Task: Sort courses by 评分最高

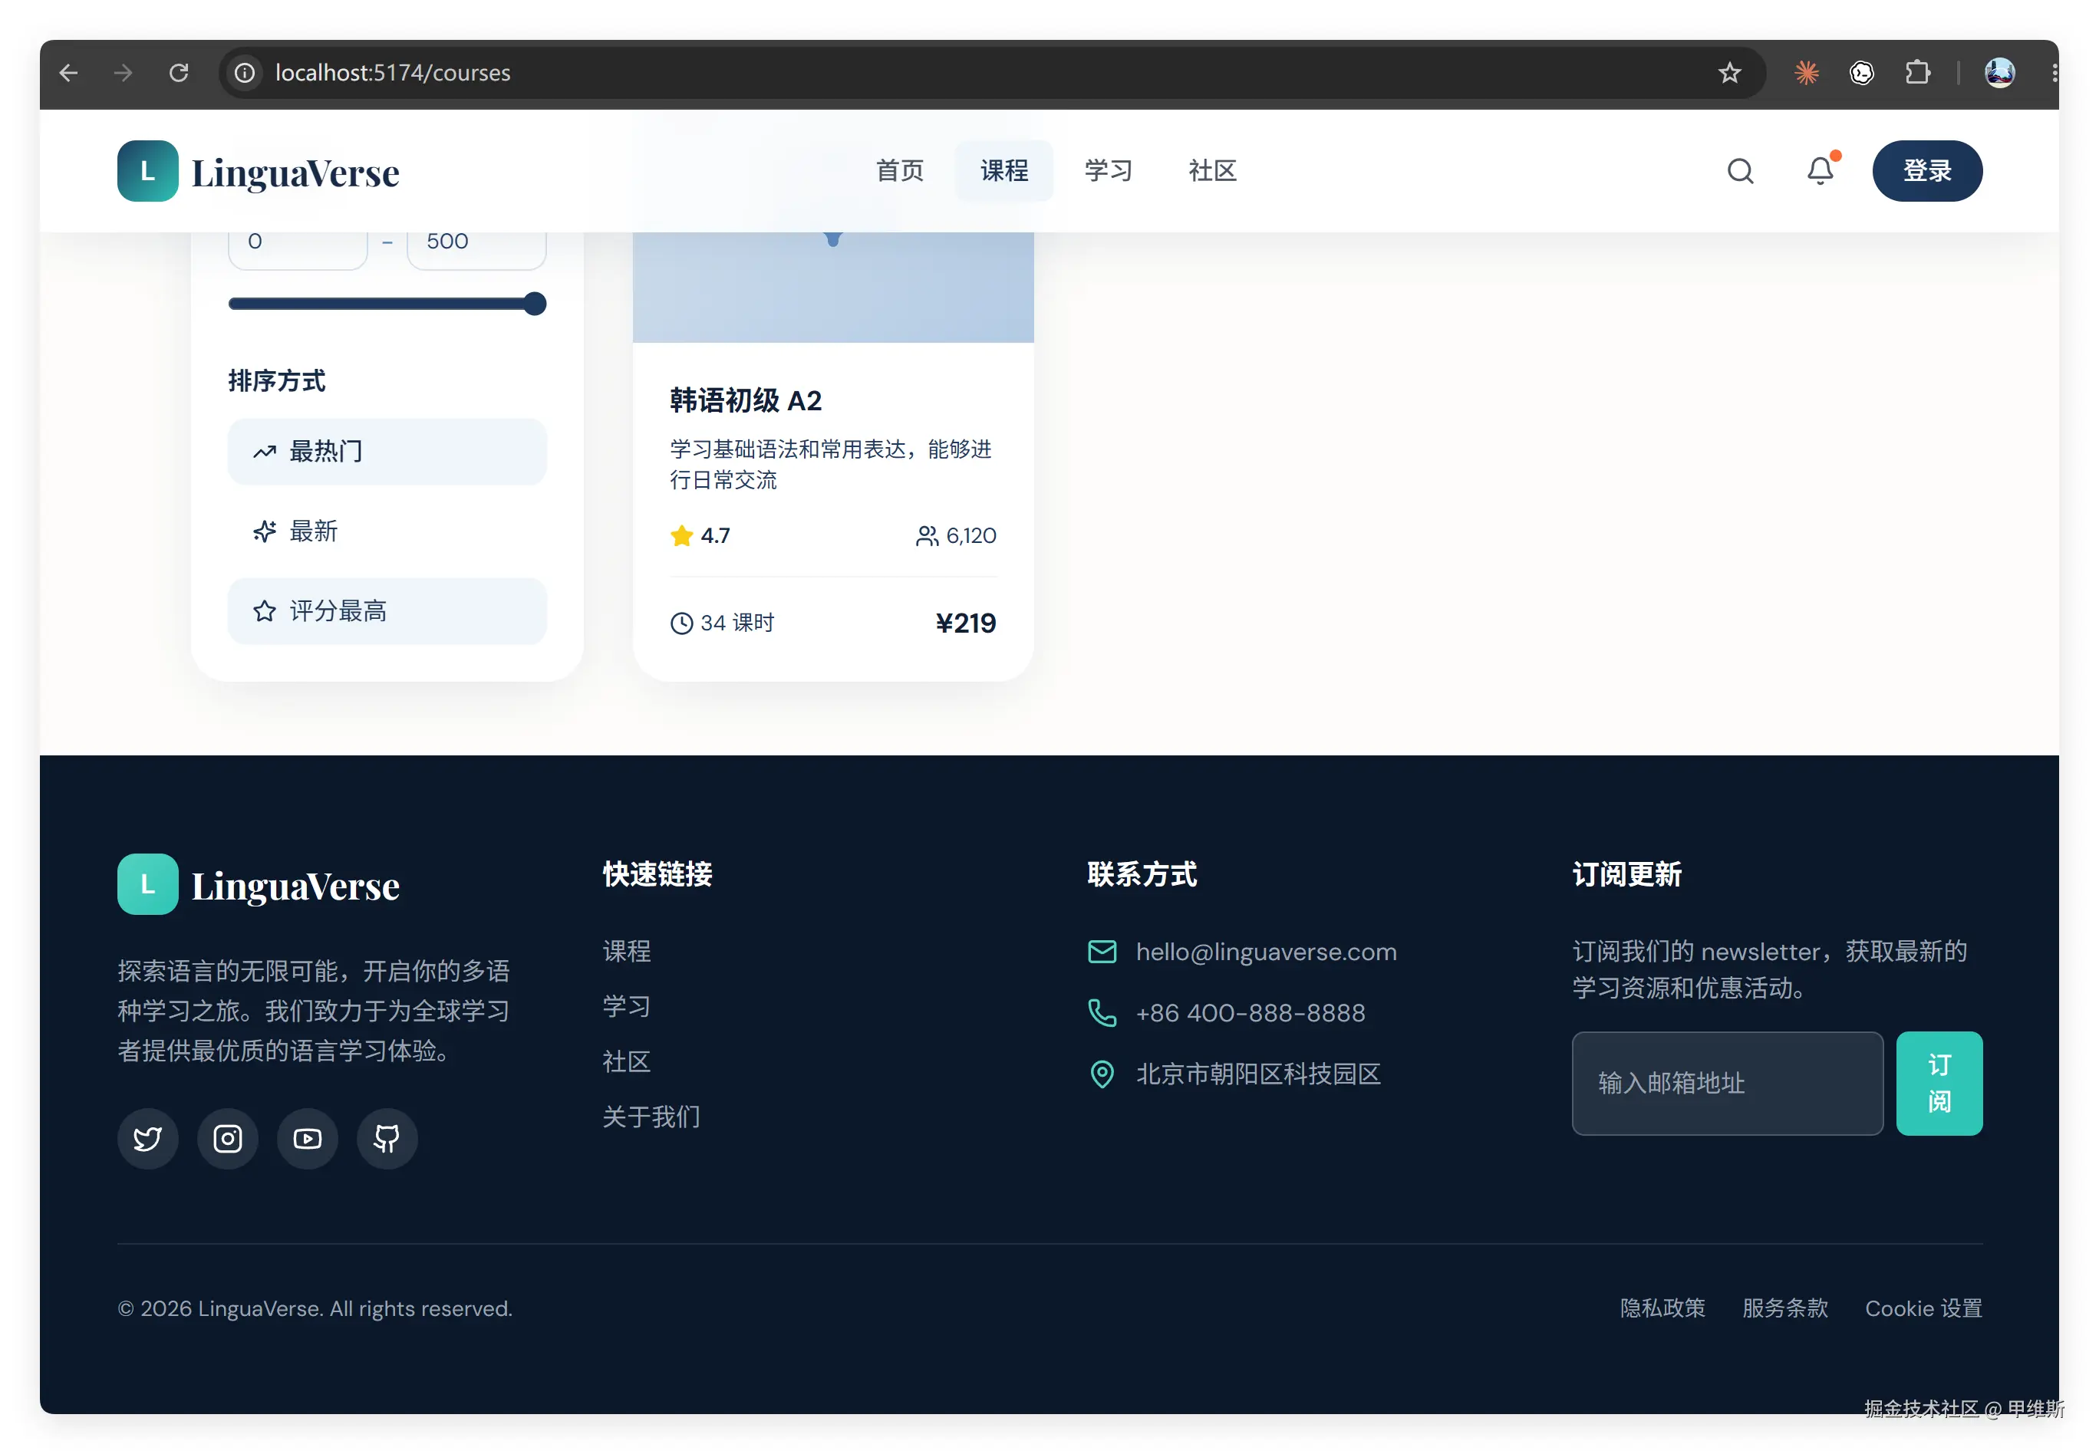Action: click(387, 611)
